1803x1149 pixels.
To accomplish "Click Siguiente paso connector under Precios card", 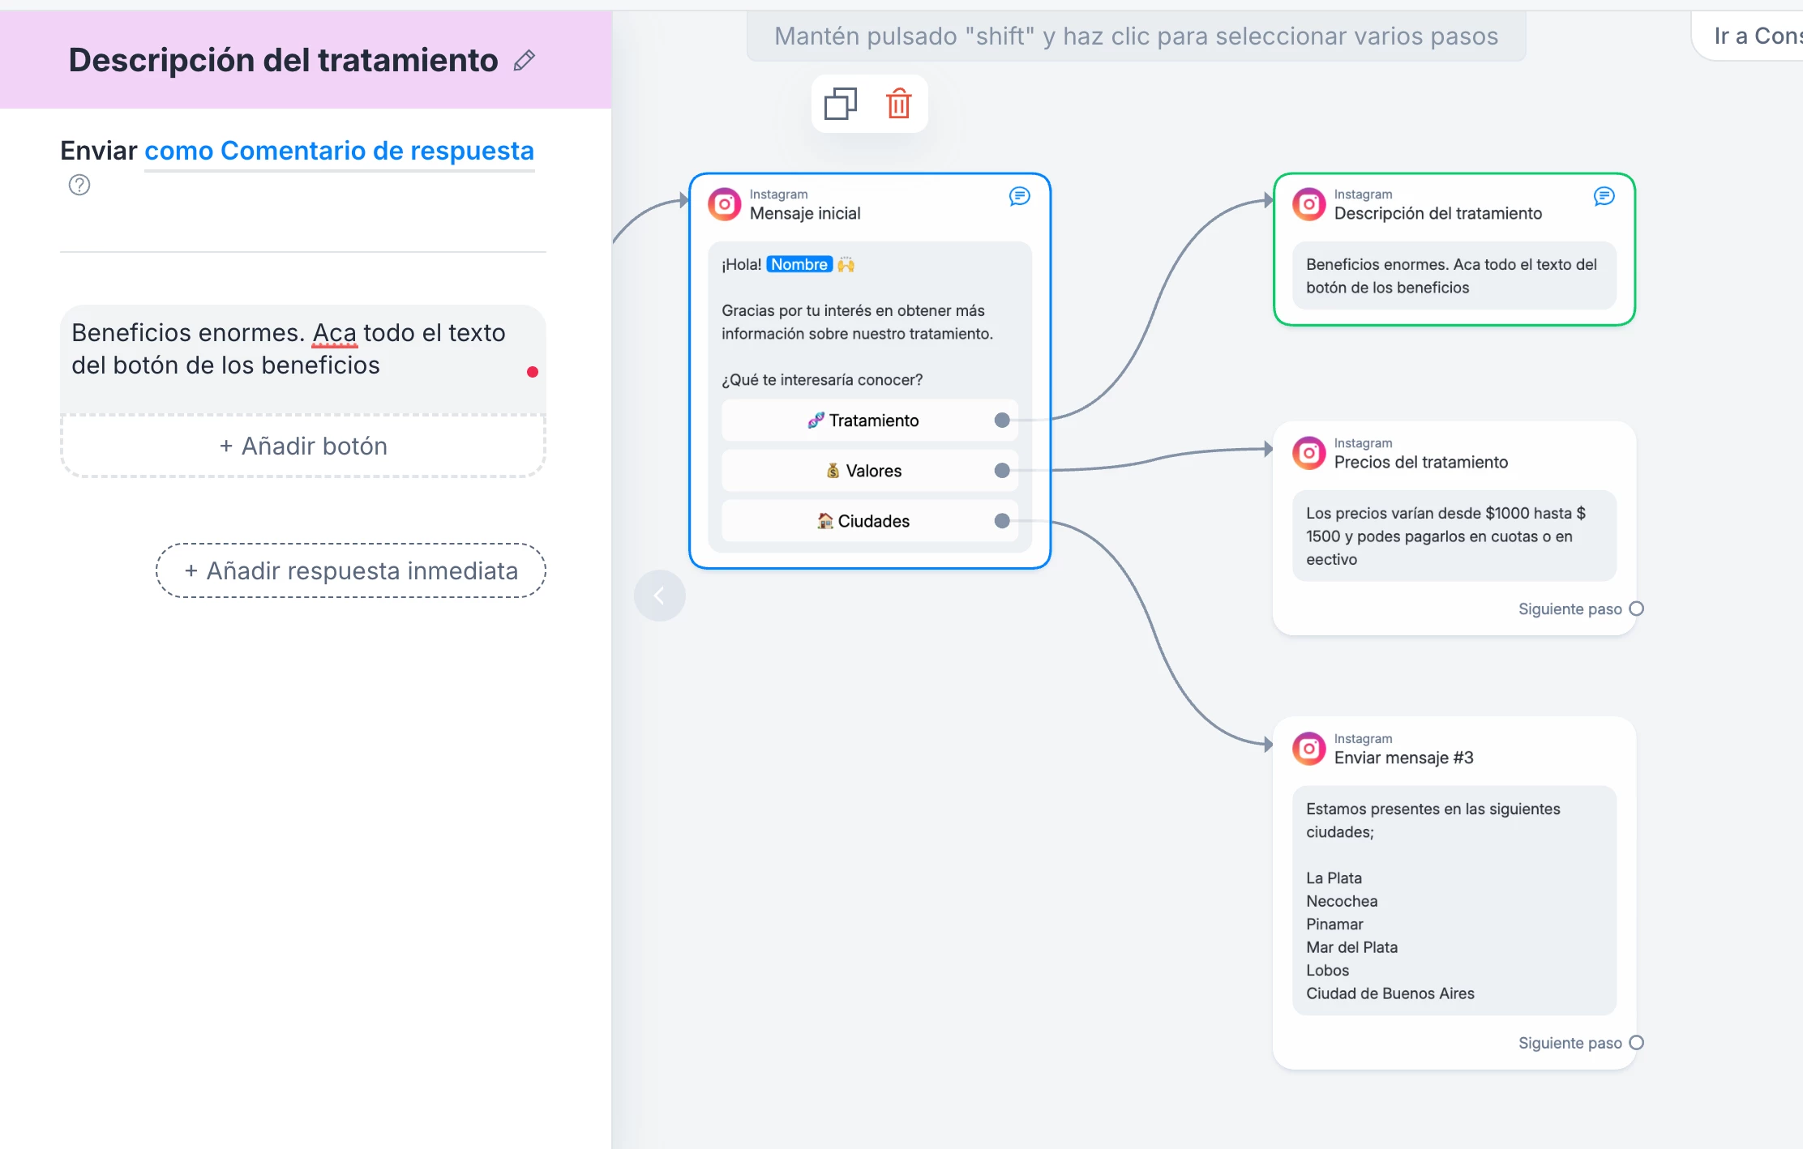I will (1637, 609).
